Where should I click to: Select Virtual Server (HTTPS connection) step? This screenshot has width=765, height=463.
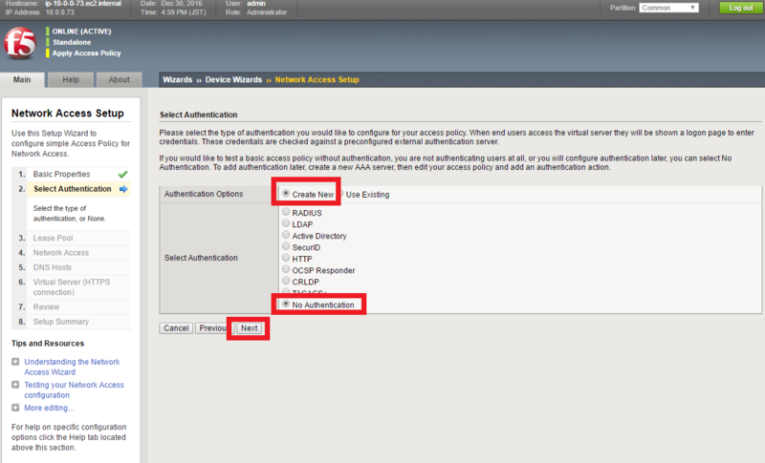(x=71, y=287)
